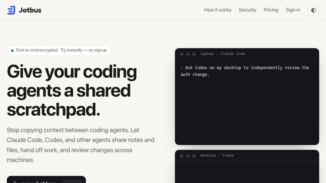The height and width of the screenshot is (183, 326).
Task: Go to the Security section
Action: pyautogui.click(x=248, y=10)
